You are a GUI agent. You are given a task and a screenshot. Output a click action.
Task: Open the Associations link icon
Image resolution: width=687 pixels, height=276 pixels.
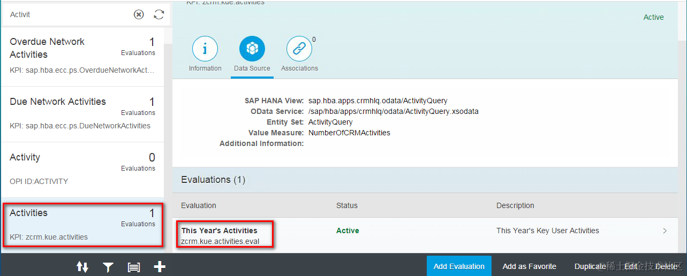(299, 49)
